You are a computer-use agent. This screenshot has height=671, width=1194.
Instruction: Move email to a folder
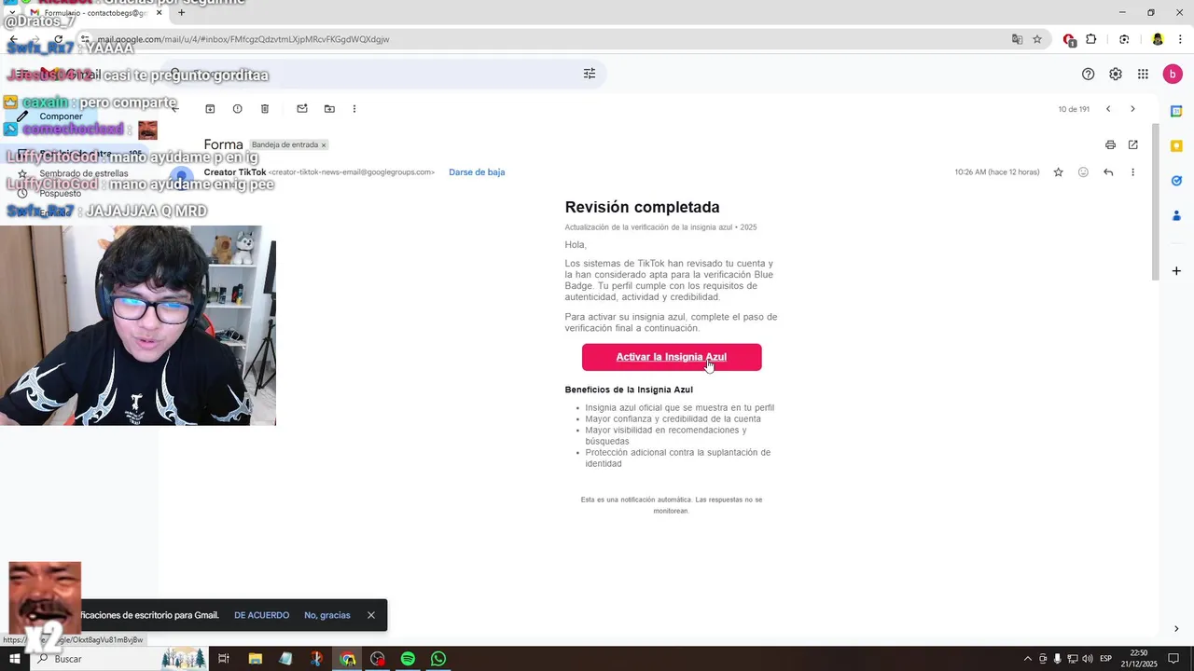[x=329, y=109]
